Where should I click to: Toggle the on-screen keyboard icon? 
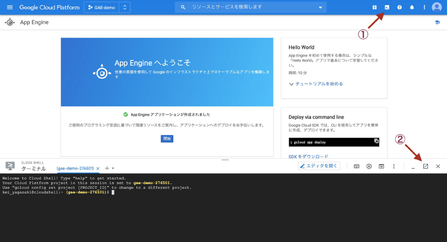tap(356, 166)
